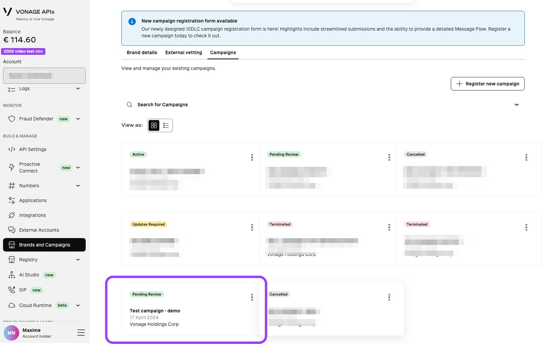This screenshot has height=344, width=556.
Task: Expand the Search for Campaigns chevron
Action: [x=517, y=105]
